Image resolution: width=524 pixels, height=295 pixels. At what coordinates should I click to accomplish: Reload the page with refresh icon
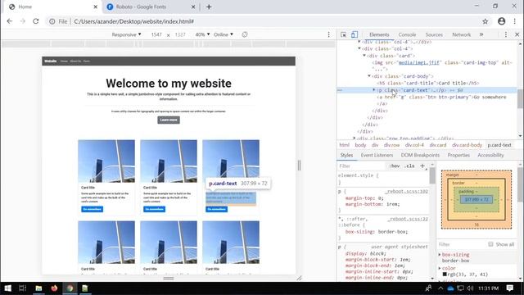[x=36, y=21]
